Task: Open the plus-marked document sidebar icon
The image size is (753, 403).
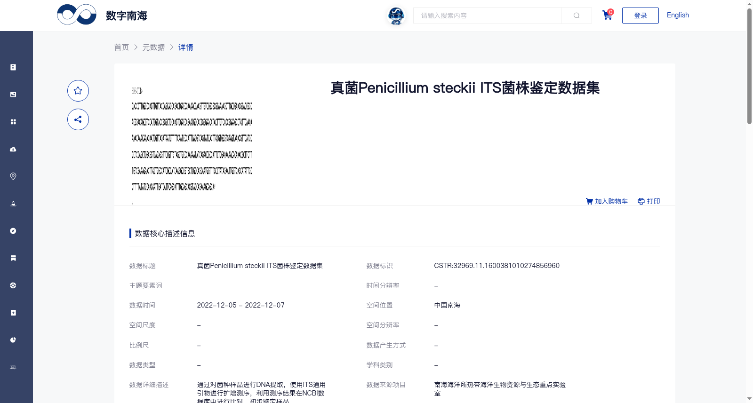Action: [x=13, y=313]
